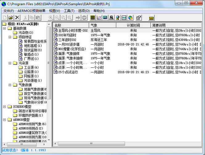Viewport: 205px width, 155px height.
Task: Collapse the 基础数据 tree node
Action: coord(4,28)
